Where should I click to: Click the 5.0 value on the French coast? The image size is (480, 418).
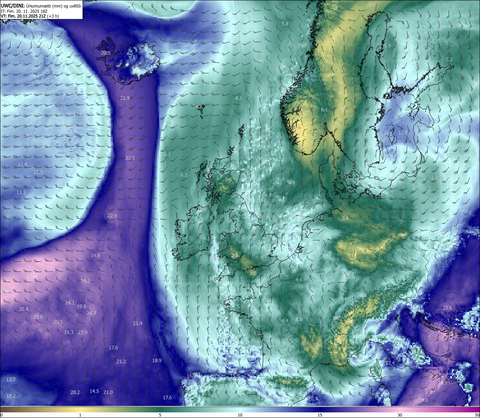coord(257,333)
